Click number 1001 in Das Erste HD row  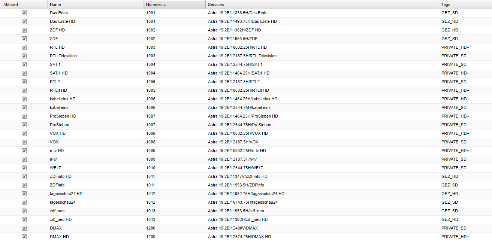151,21
